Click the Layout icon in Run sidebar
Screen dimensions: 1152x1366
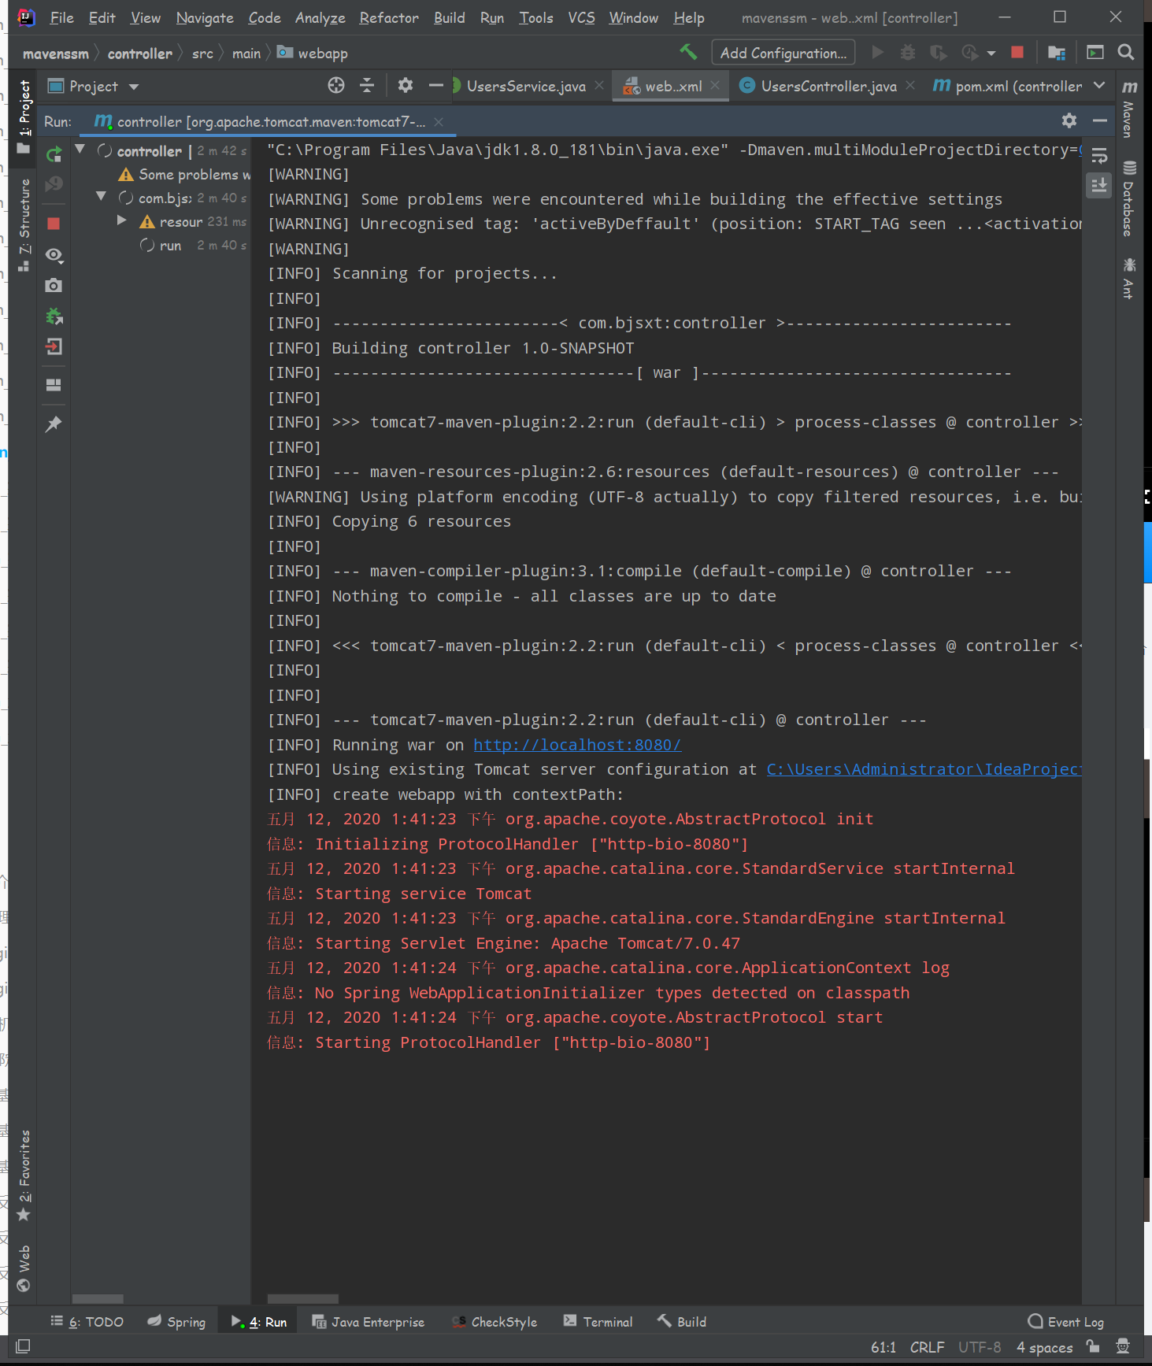[x=54, y=385]
